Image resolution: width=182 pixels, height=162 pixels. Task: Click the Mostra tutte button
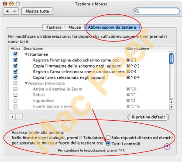[x=37, y=11]
